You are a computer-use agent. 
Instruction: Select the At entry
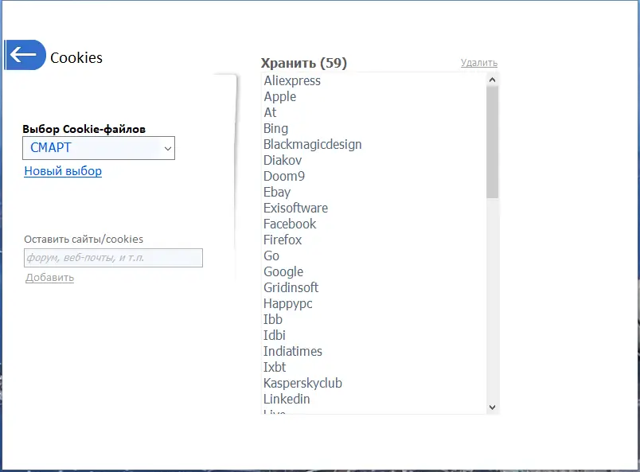[270, 113]
